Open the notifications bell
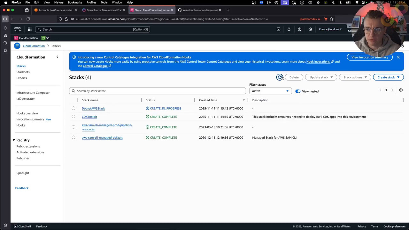The image size is (409, 230). 289,29
